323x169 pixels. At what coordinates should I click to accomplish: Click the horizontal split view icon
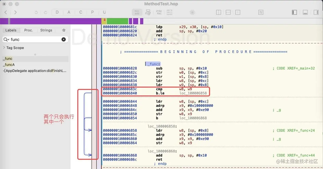pyautogui.click(x=228, y=12)
